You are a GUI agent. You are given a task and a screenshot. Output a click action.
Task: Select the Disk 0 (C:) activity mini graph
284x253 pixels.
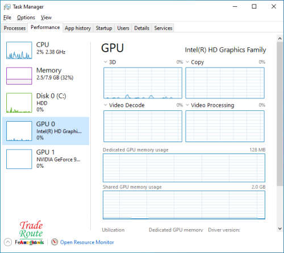coord(19,103)
